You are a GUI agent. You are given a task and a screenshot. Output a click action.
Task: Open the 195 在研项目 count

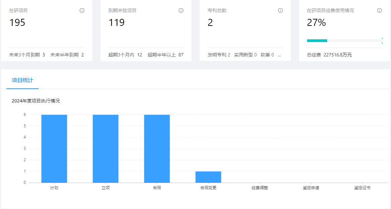(x=17, y=23)
